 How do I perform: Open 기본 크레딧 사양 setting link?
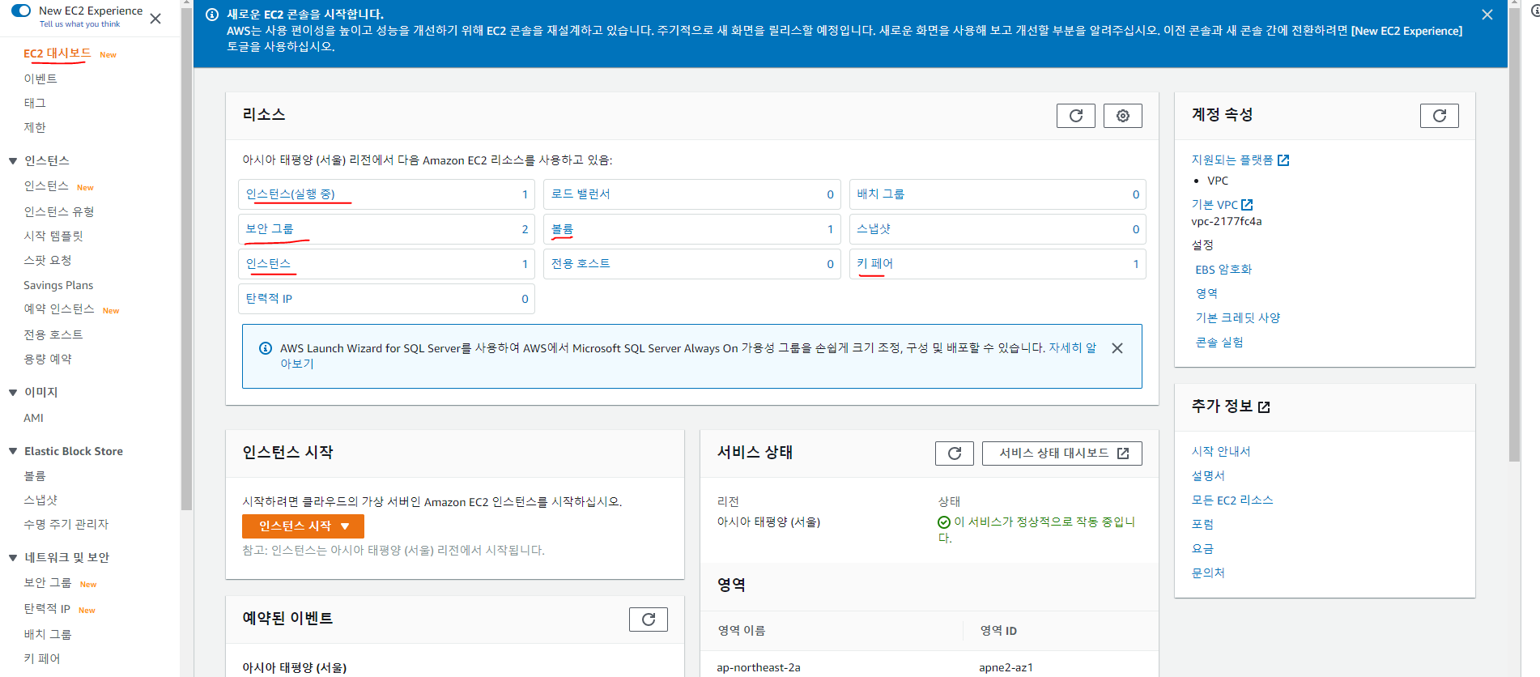tap(1238, 318)
